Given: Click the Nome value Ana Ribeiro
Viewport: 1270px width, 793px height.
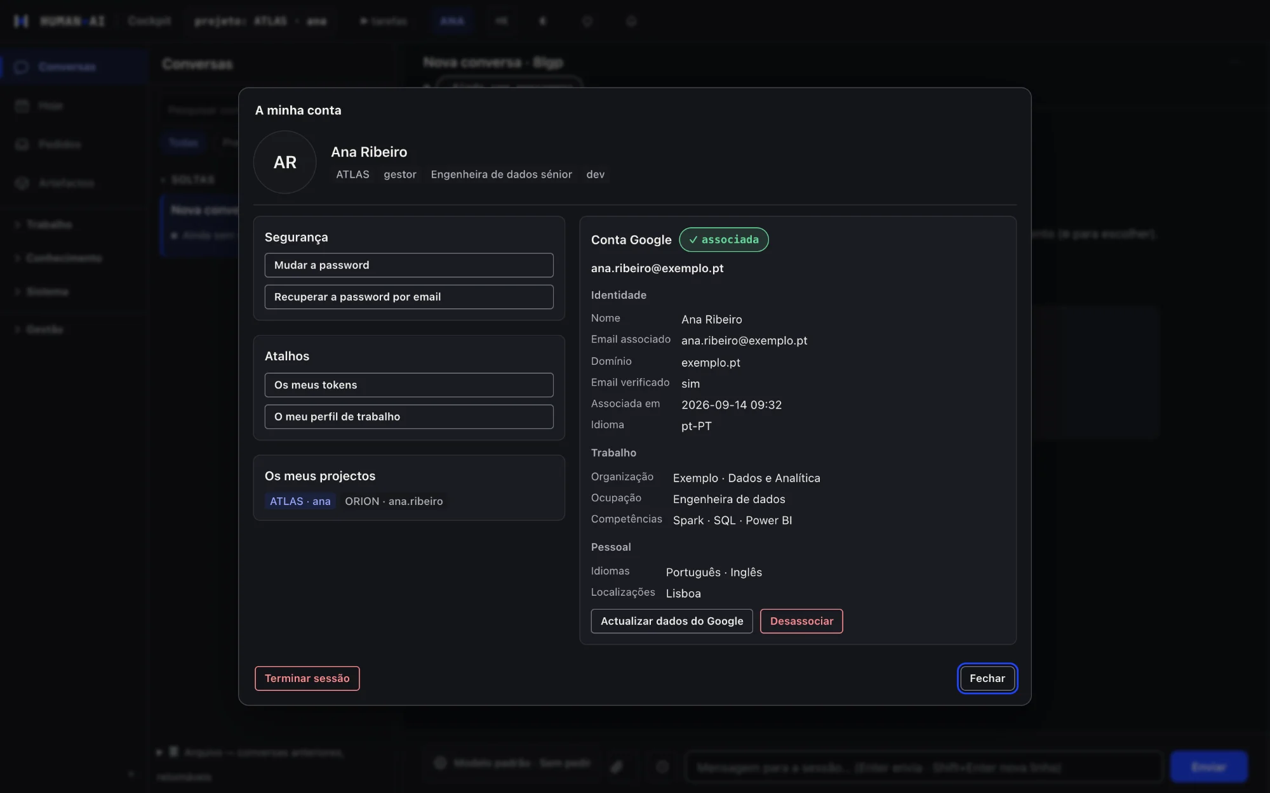Looking at the screenshot, I should pyautogui.click(x=712, y=320).
